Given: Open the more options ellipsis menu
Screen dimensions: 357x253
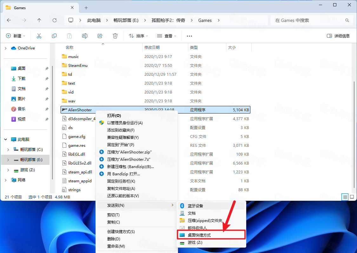Looking at the screenshot, I should point(189,36).
